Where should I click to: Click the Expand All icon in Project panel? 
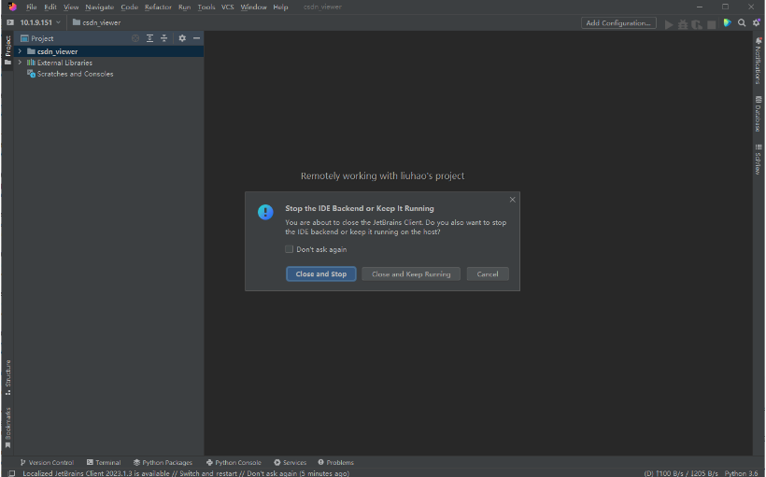tap(149, 38)
